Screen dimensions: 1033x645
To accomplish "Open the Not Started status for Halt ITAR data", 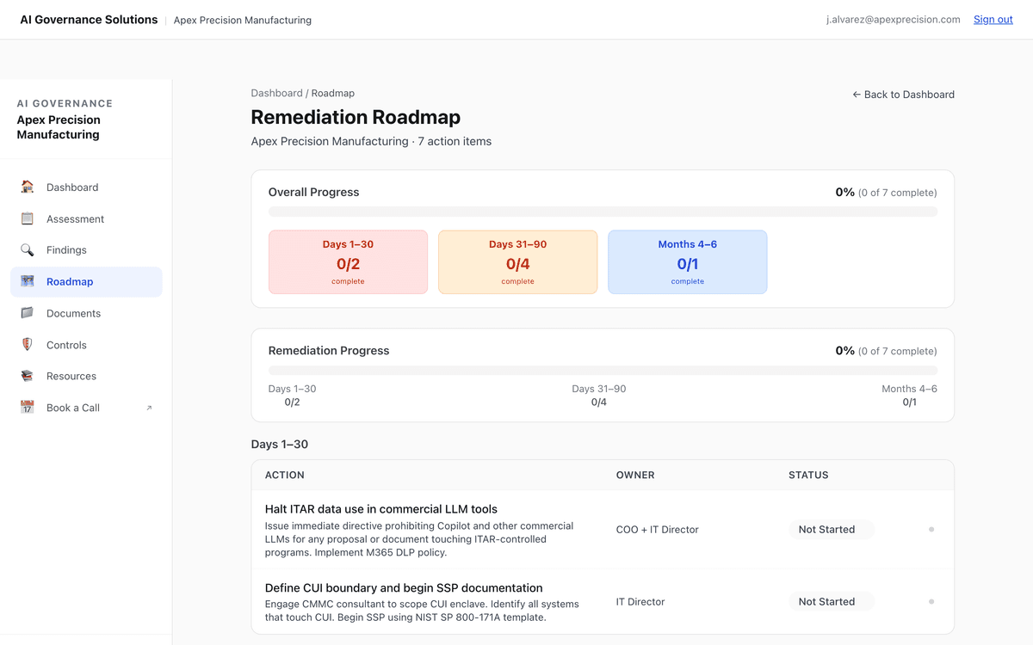I will 831,530.
